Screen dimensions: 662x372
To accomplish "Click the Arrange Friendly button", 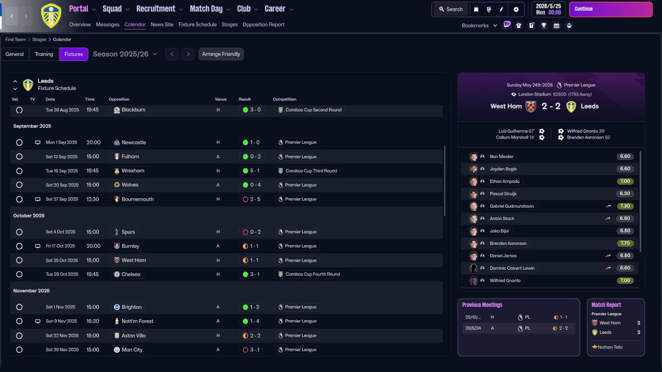I will pos(221,54).
